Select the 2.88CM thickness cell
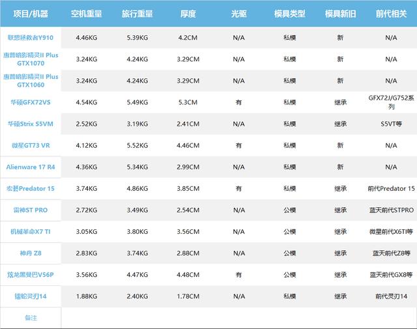The height and width of the screenshot is (329, 417). coord(188,253)
